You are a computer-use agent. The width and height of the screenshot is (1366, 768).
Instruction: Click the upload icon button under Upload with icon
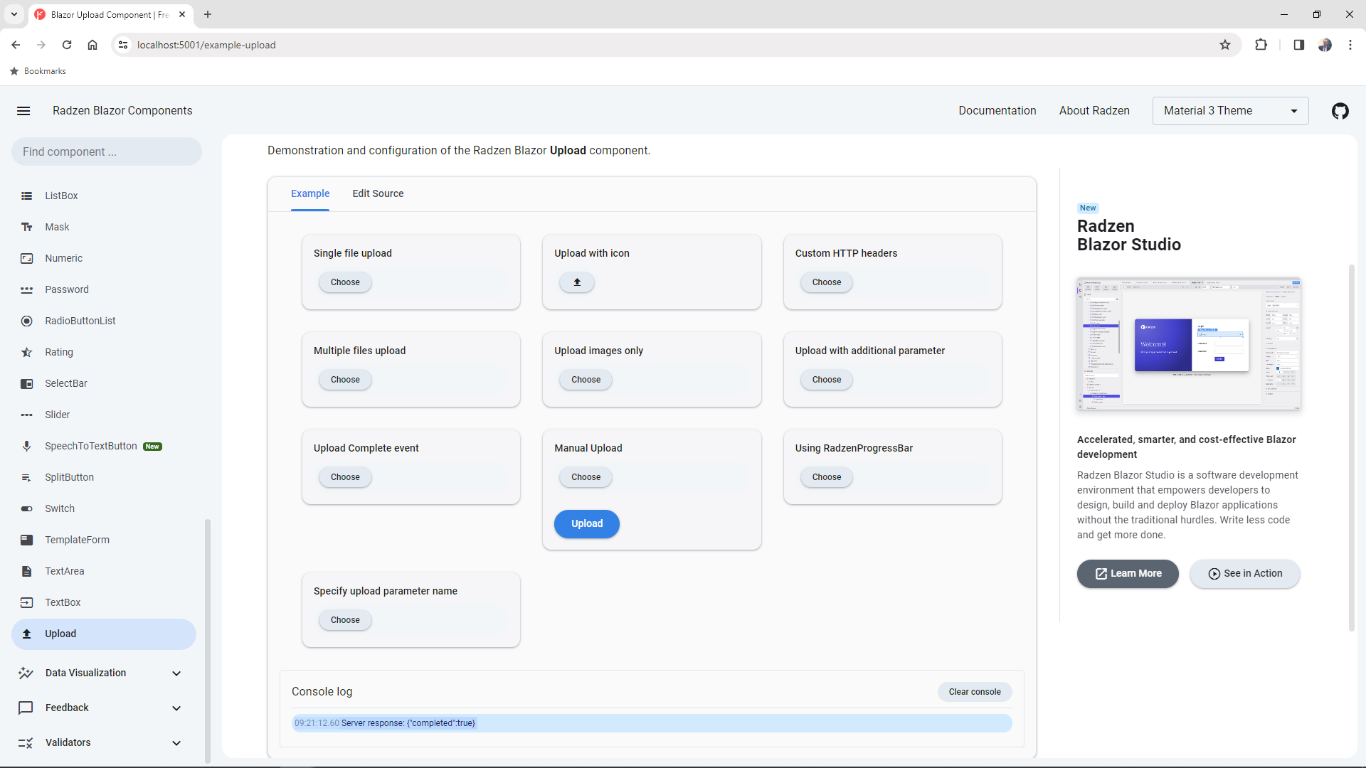click(577, 282)
